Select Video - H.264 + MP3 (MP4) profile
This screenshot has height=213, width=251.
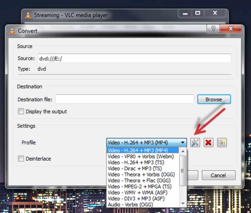click(x=138, y=150)
